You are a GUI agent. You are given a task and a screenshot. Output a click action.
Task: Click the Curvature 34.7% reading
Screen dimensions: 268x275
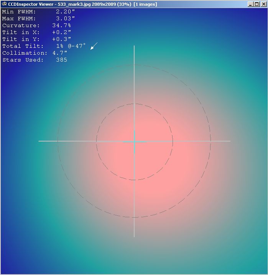(61, 26)
